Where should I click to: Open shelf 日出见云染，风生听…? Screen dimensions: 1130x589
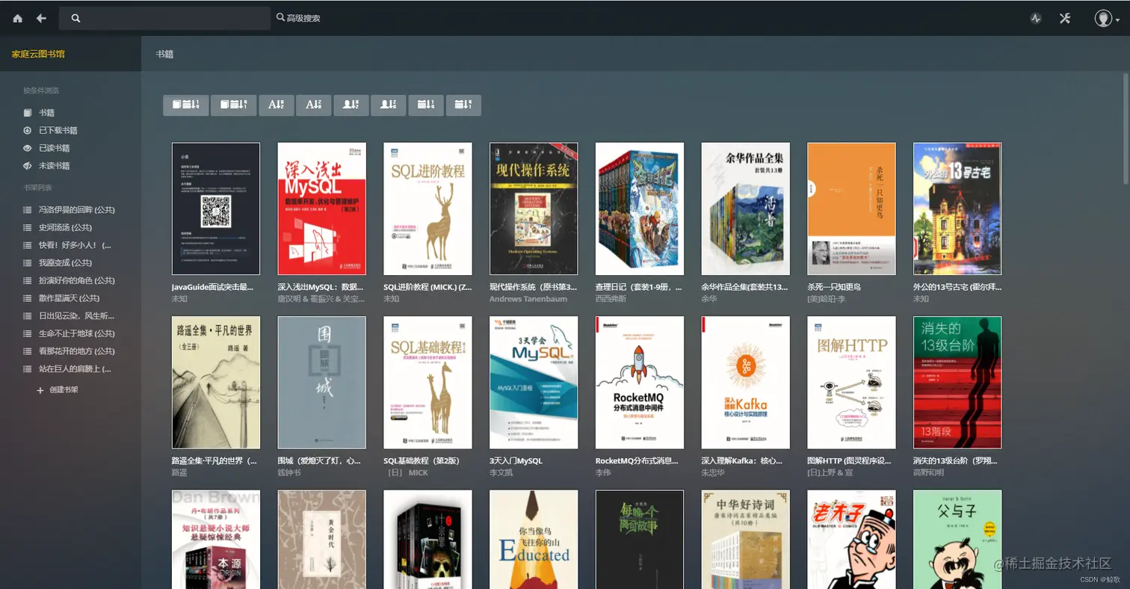coord(69,315)
